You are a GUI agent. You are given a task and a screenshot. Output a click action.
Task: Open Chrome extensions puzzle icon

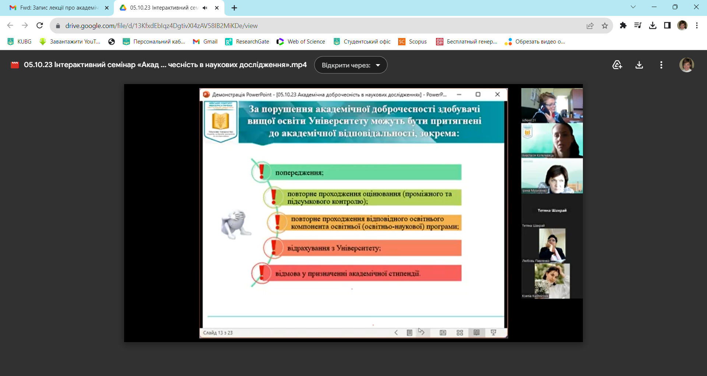(x=623, y=25)
